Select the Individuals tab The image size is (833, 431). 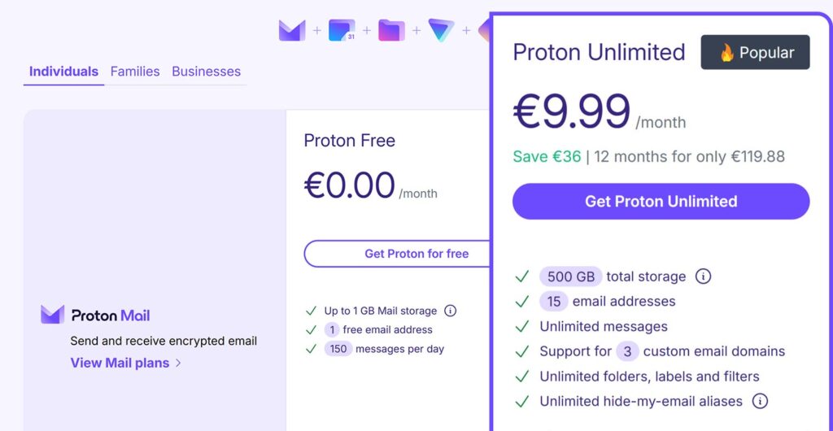(x=63, y=72)
